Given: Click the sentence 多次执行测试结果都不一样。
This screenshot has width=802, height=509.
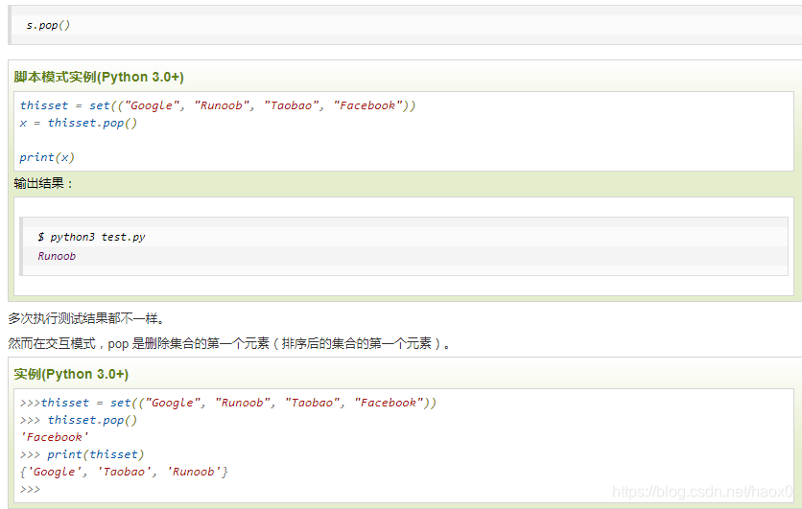Looking at the screenshot, I should coord(87,318).
